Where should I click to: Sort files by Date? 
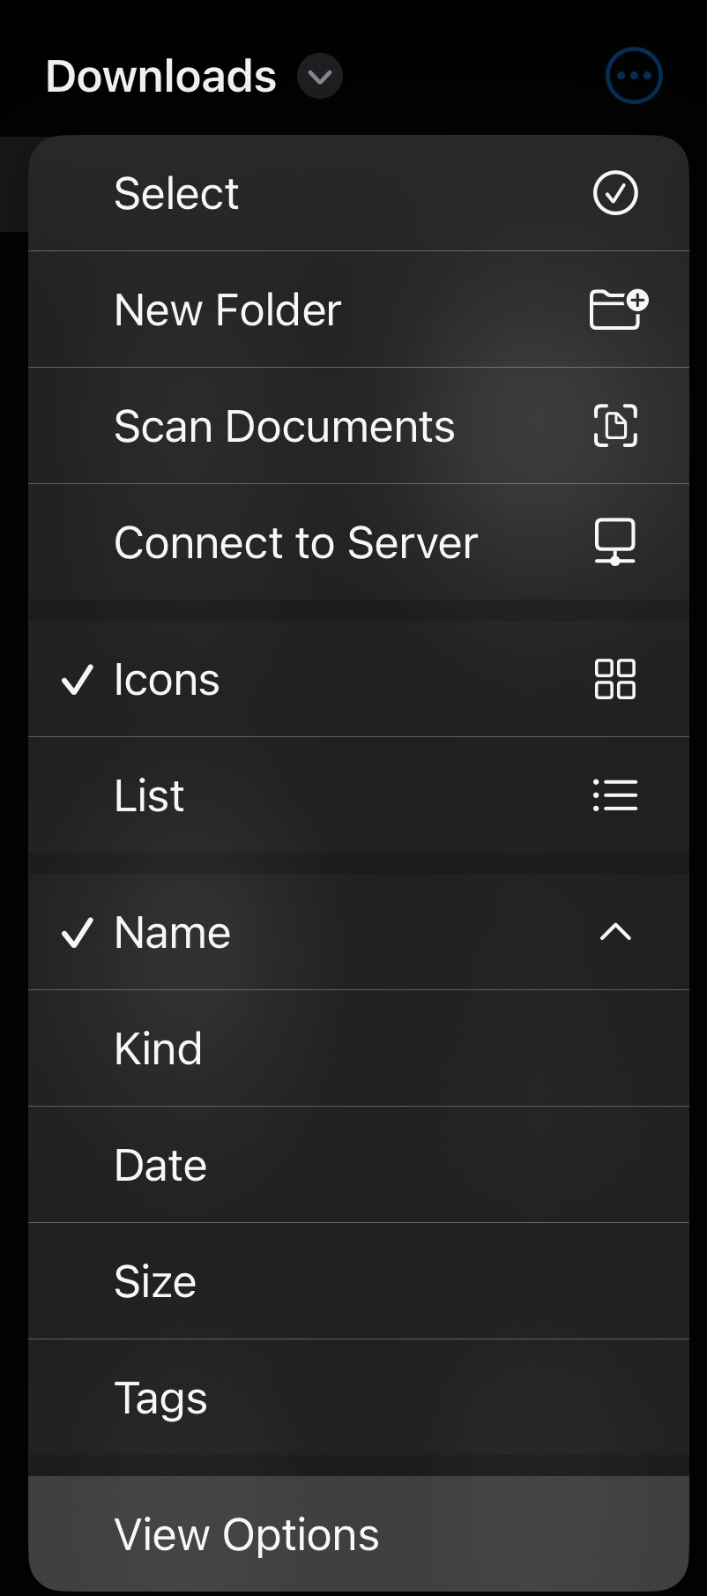[x=160, y=1165]
